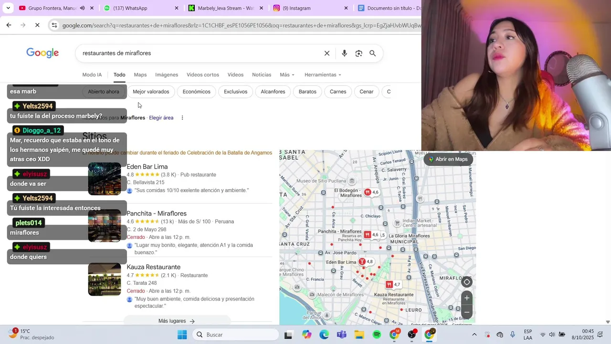Open the Imágenes results tab
Screen dimensions: 611x344
tap(167, 75)
